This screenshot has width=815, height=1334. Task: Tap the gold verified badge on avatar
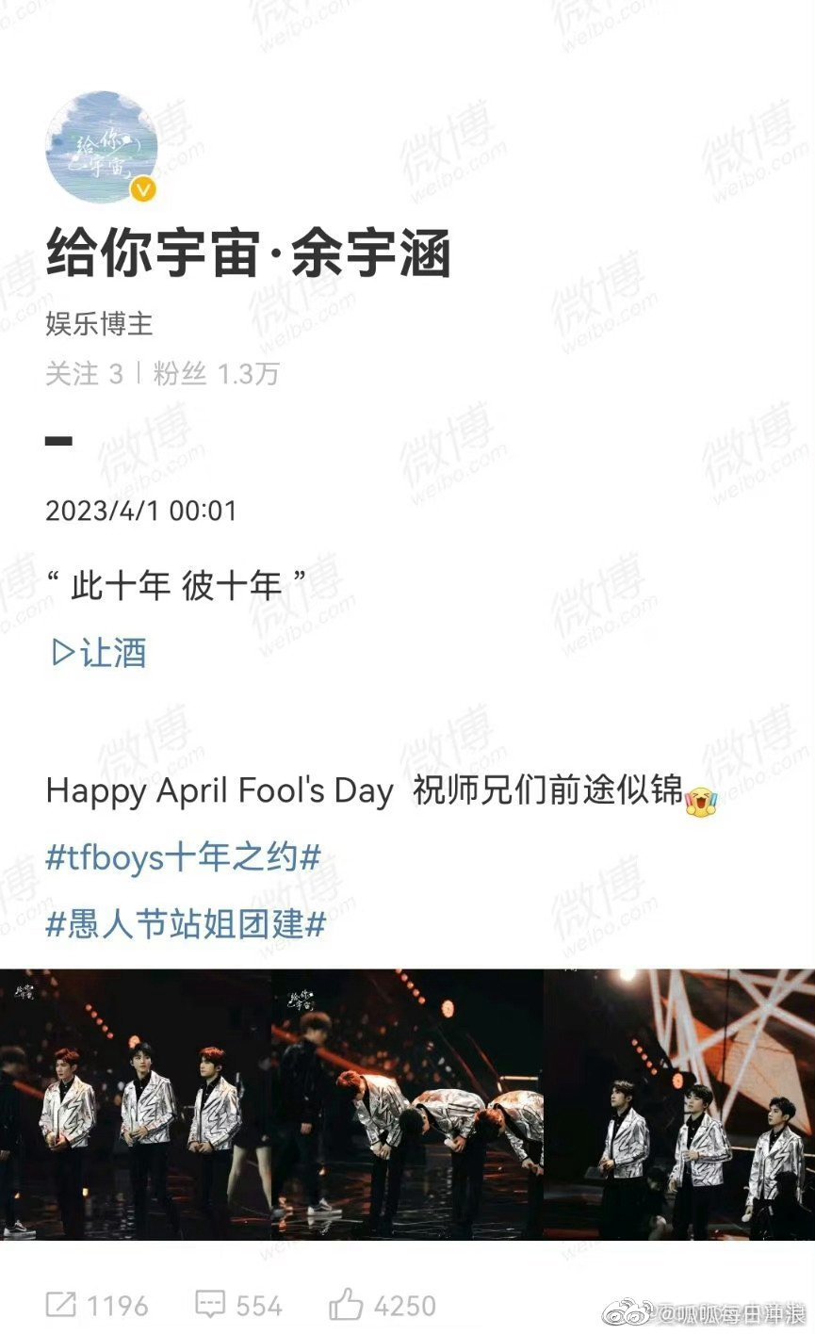[143, 189]
